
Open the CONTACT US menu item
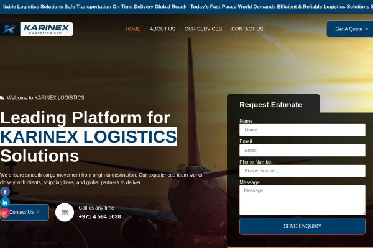click(247, 29)
